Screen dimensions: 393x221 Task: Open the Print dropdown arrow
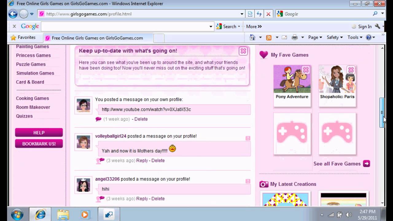302,37
